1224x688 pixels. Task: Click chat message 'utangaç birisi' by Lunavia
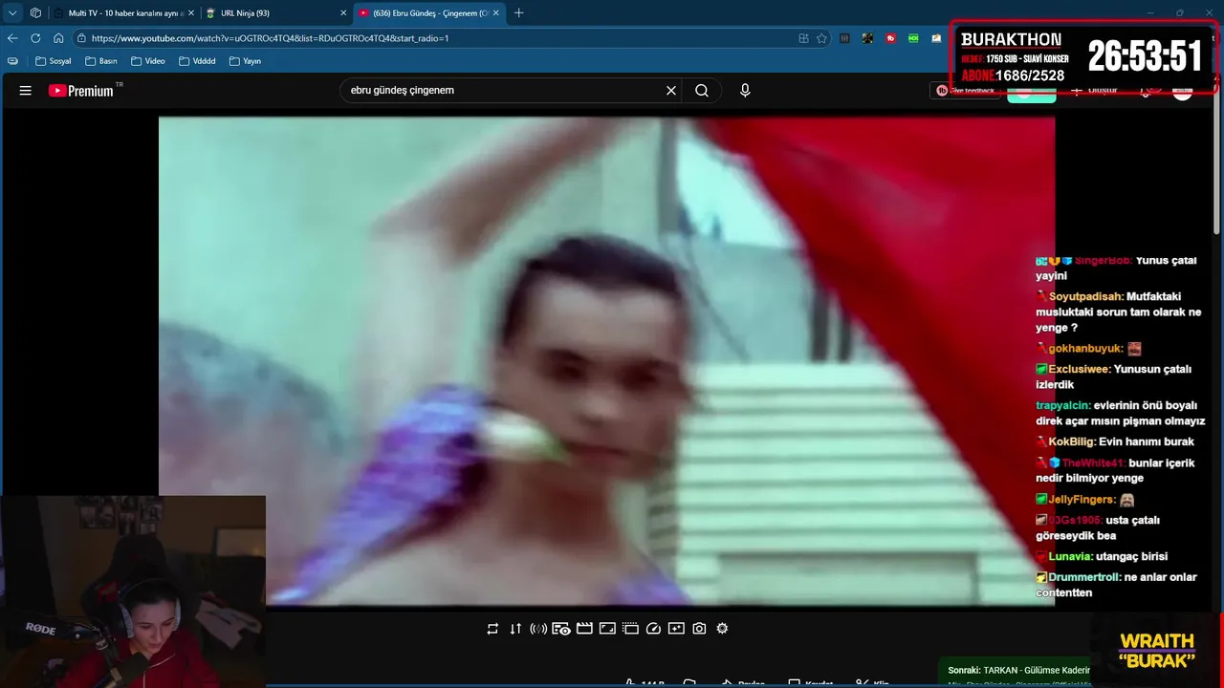(x=1132, y=556)
